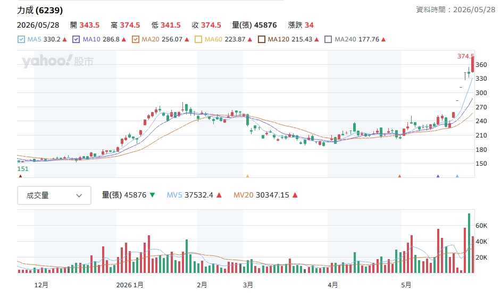Click the purple triangle marker in May

click(438, 176)
